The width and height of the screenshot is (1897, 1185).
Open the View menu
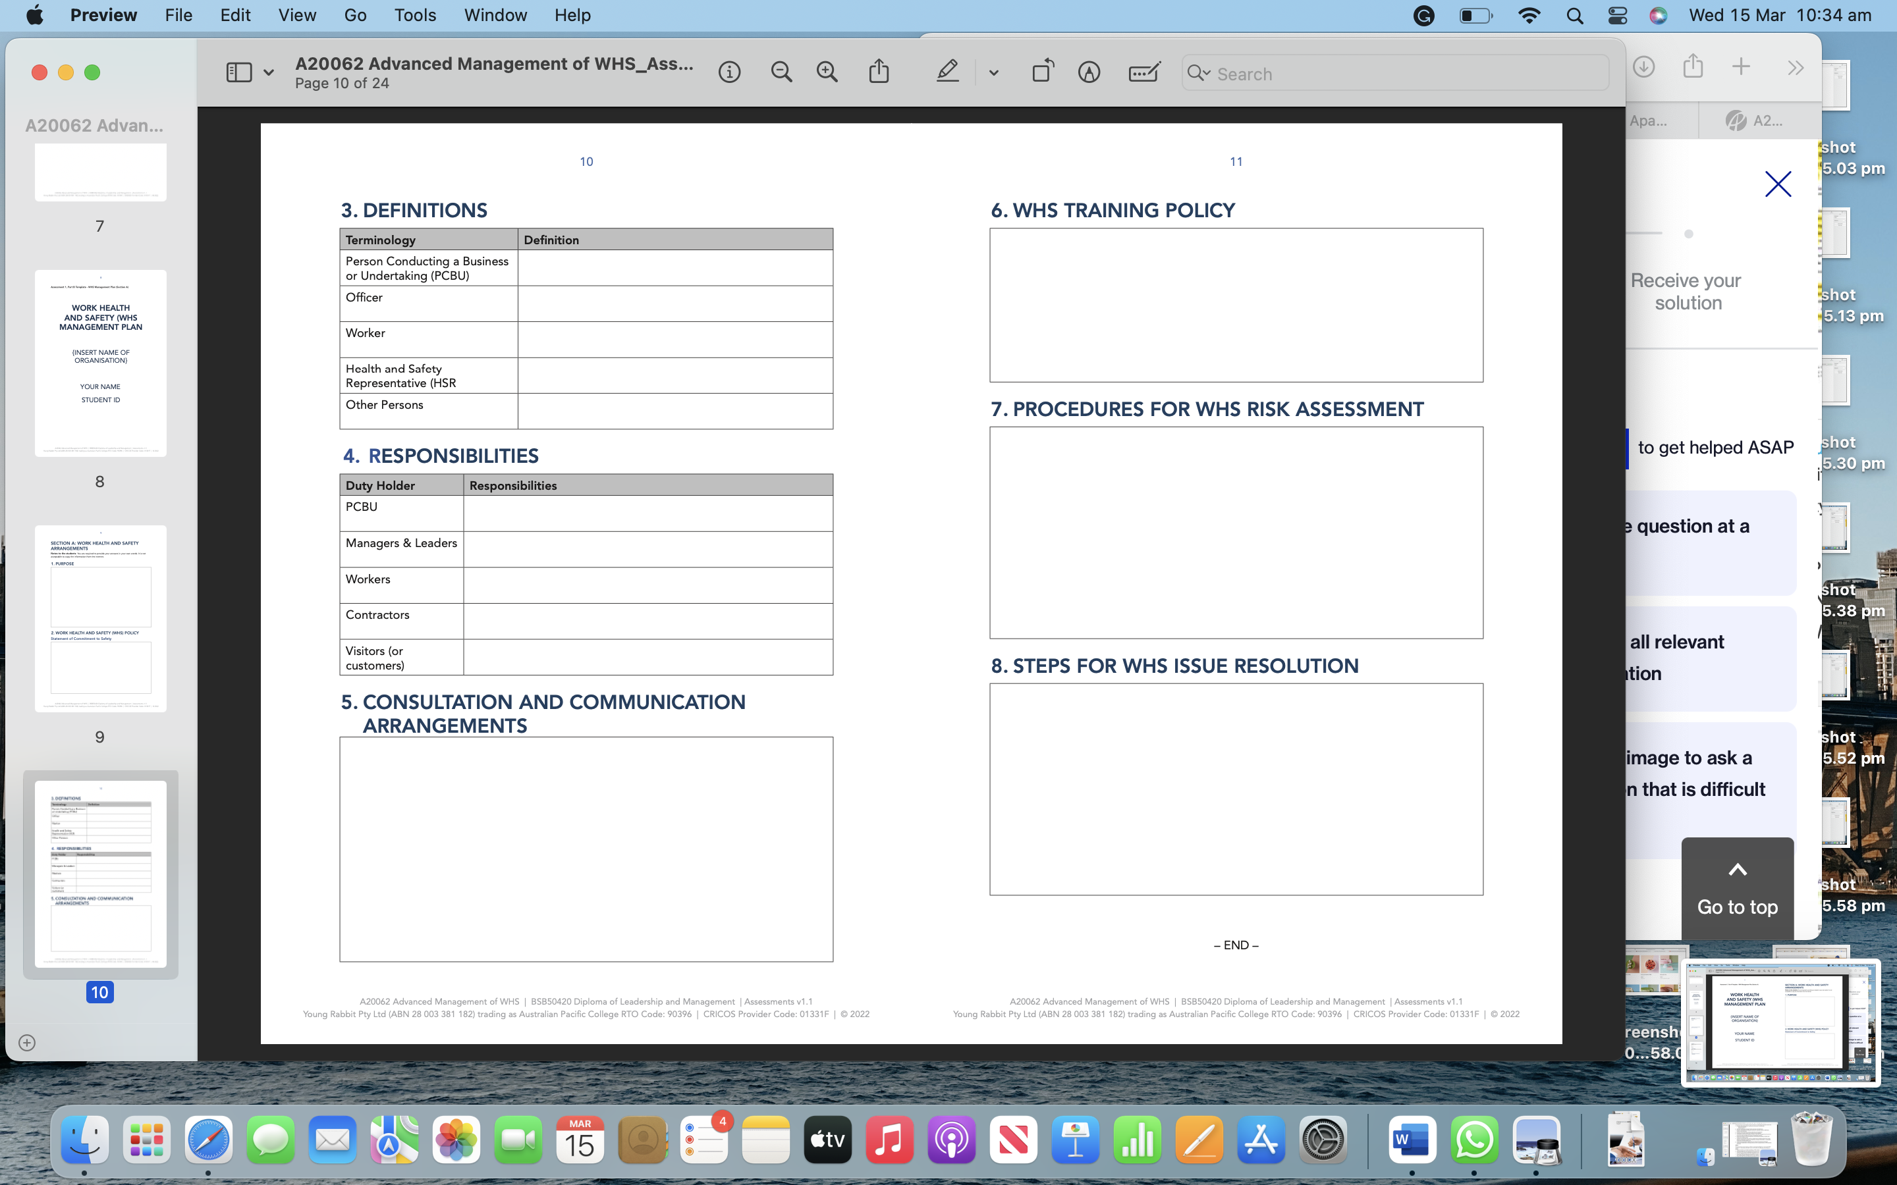(297, 15)
